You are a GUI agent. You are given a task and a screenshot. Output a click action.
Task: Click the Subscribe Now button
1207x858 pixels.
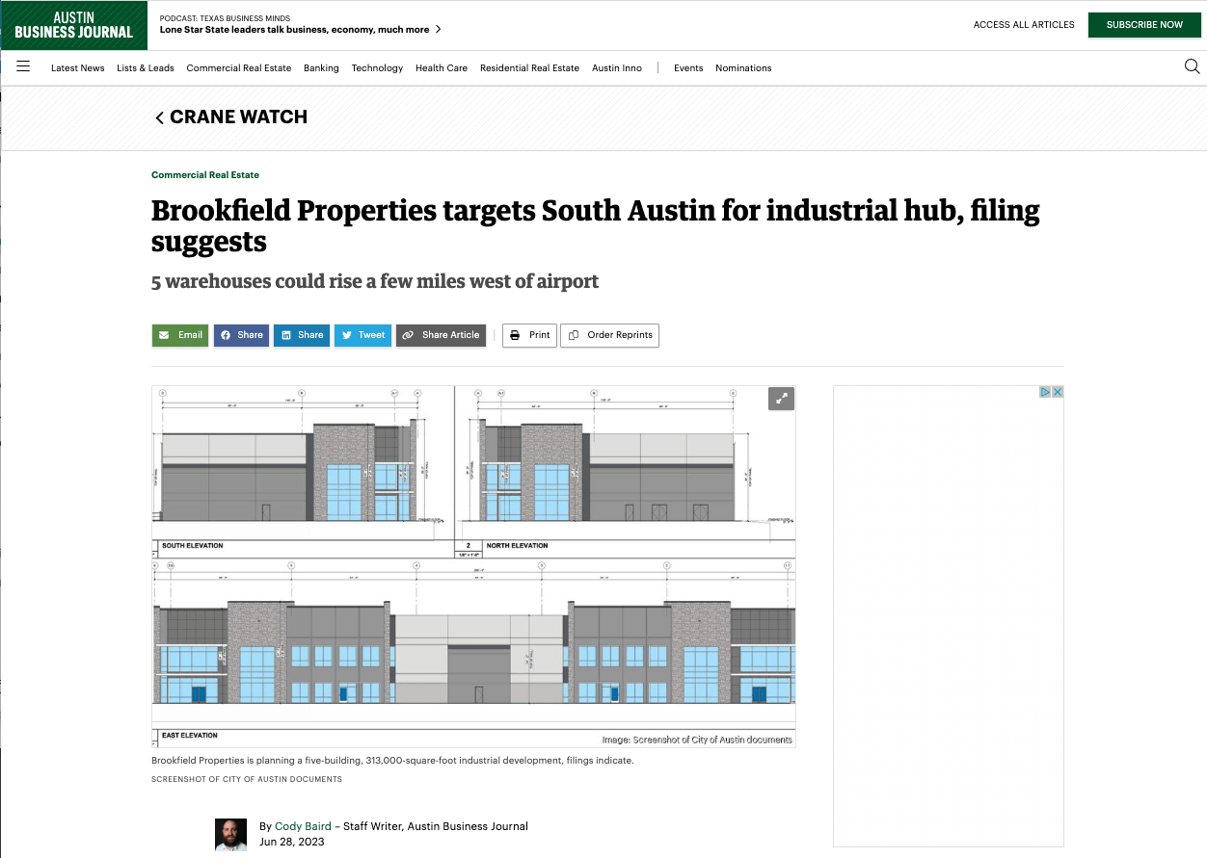pyautogui.click(x=1144, y=25)
